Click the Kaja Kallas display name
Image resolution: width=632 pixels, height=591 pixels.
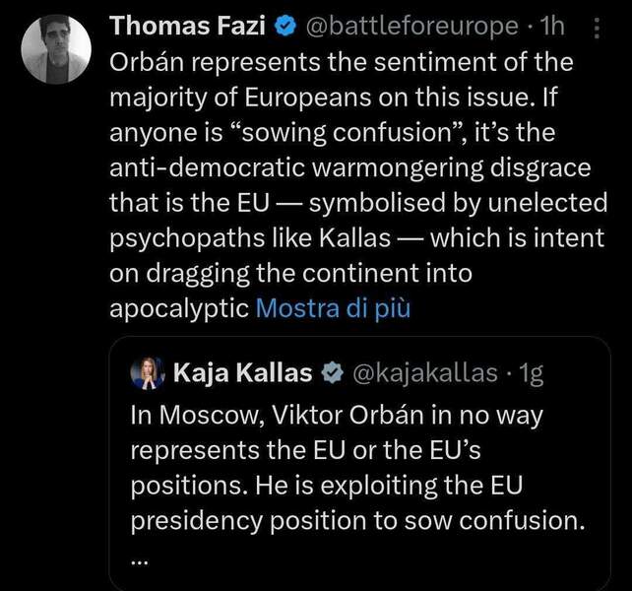(243, 372)
